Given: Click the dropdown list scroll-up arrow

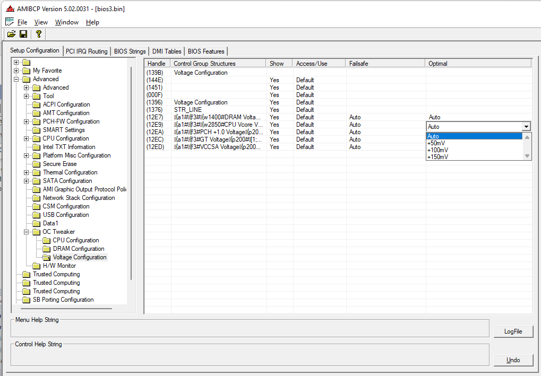Looking at the screenshot, I should tap(527, 137).
